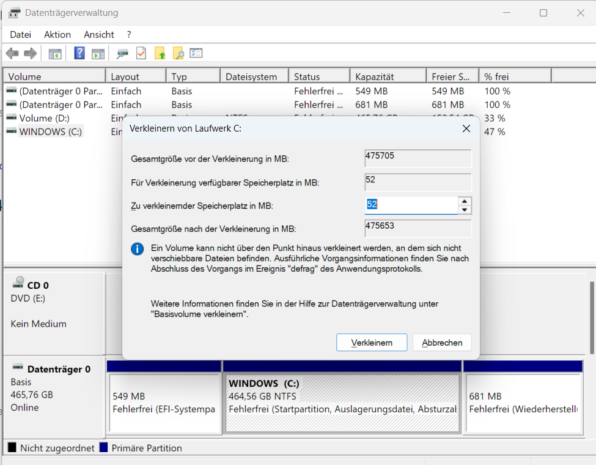Click the vertical scrollbar of disk pane

[x=592, y=318]
